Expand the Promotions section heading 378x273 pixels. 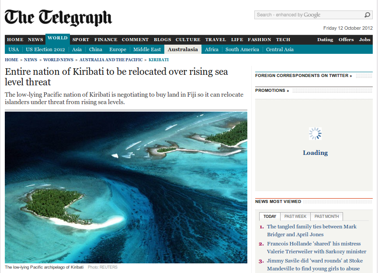272,91
